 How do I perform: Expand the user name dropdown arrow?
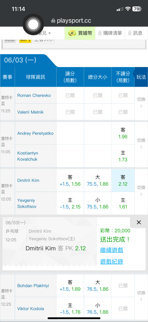(x=49, y=33)
